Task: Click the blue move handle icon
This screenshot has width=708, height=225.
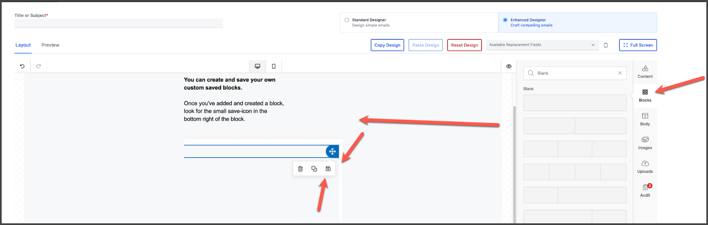Action: pos(332,151)
